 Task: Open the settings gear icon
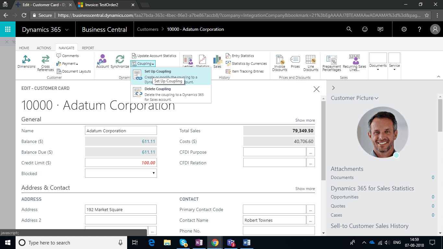[x=404, y=29]
